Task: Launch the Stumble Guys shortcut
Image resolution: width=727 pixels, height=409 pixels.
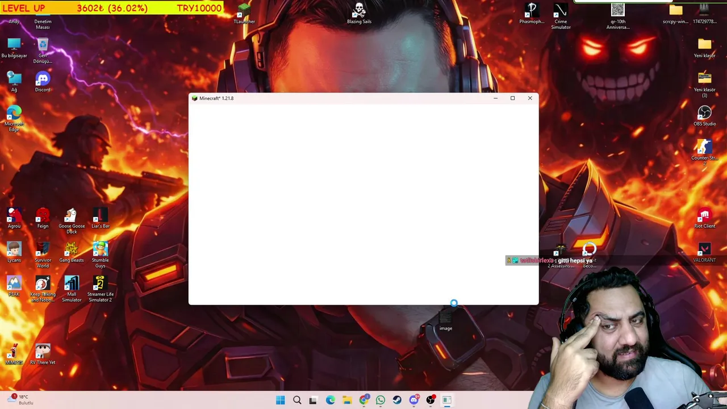Action: click(100, 254)
